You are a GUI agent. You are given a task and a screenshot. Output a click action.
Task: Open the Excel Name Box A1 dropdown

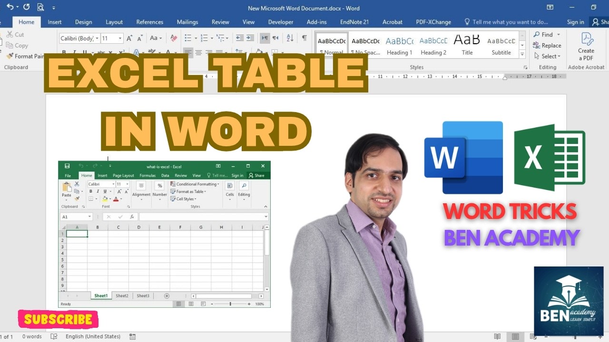pos(89,217)
